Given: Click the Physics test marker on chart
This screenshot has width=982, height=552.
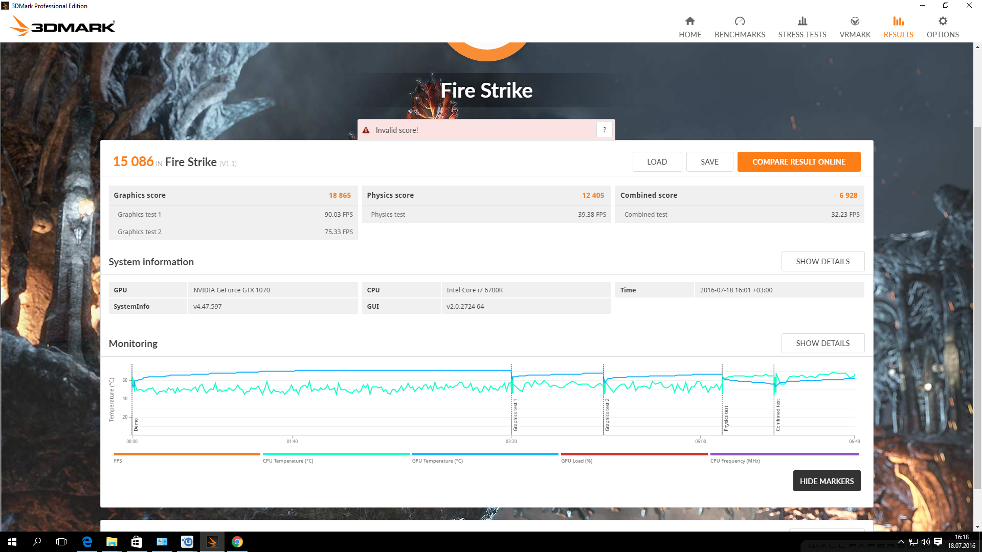Looking at the screenshot, I should (726, 418).
